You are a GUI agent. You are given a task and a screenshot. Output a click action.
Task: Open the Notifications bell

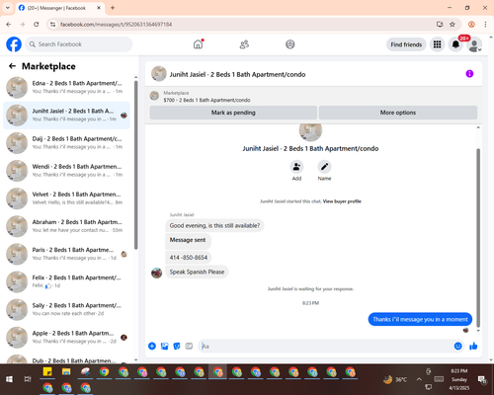[455, 44]
